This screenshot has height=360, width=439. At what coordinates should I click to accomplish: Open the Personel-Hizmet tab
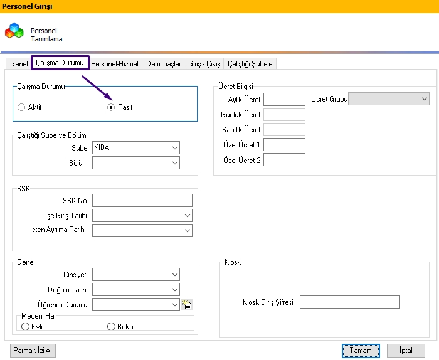coord(115,64)
